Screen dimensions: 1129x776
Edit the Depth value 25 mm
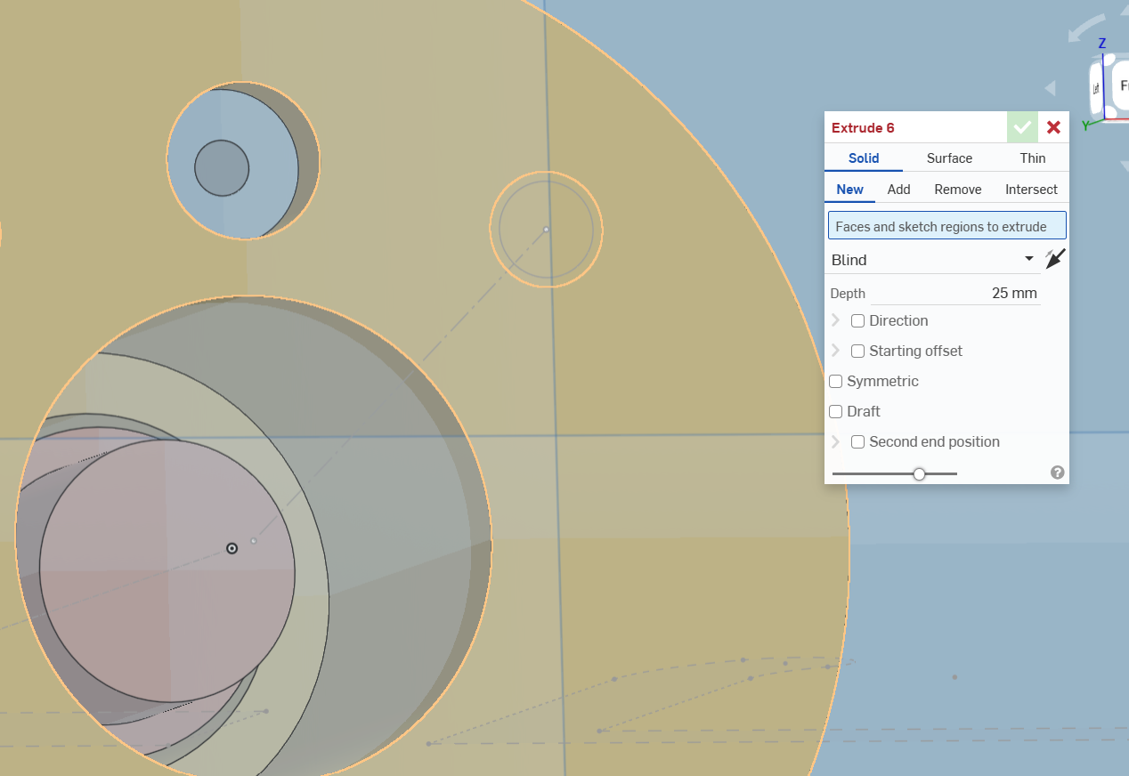point(954,293)
